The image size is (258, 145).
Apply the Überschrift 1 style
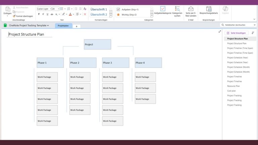click(x=99, y=9)
